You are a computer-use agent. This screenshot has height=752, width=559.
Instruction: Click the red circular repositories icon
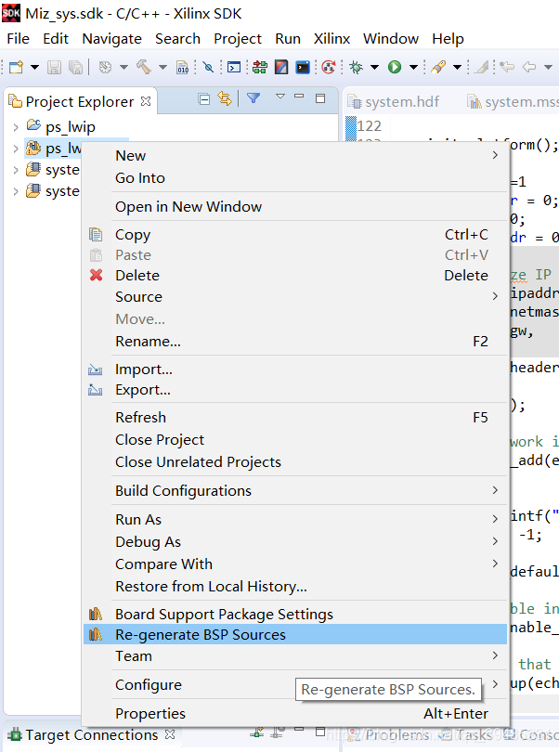pos(329,67)
